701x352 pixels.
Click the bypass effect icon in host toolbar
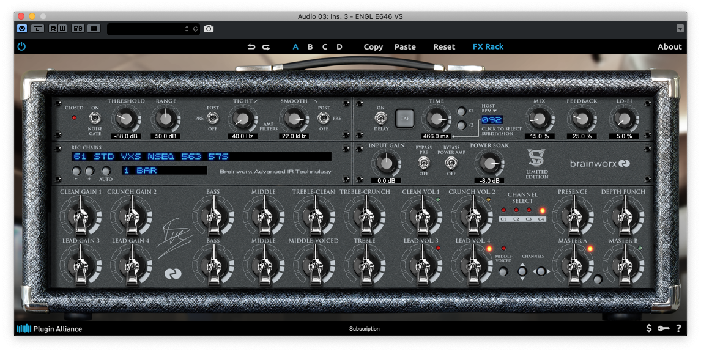tap(37, 29)
